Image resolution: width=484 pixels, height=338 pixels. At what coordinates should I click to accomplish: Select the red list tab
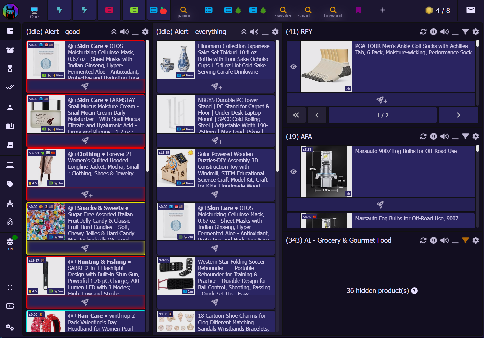[109, 10]
